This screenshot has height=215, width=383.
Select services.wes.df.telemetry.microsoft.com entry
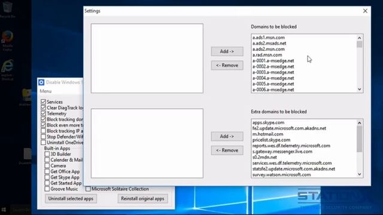(292, 163)
